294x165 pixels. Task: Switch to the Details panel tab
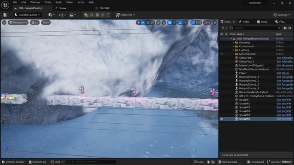click(x=244, y=22)
